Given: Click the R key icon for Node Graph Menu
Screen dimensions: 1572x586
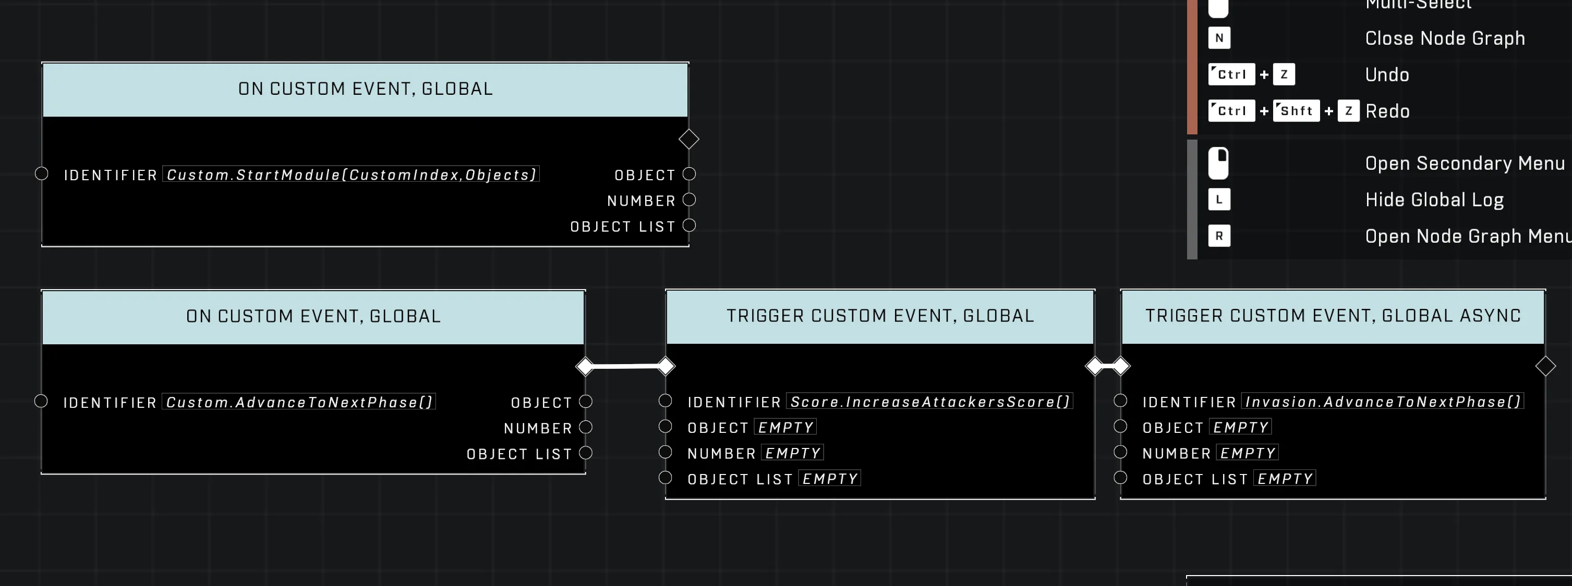Looking at the screenshot, I should [x=1219, y=236].
